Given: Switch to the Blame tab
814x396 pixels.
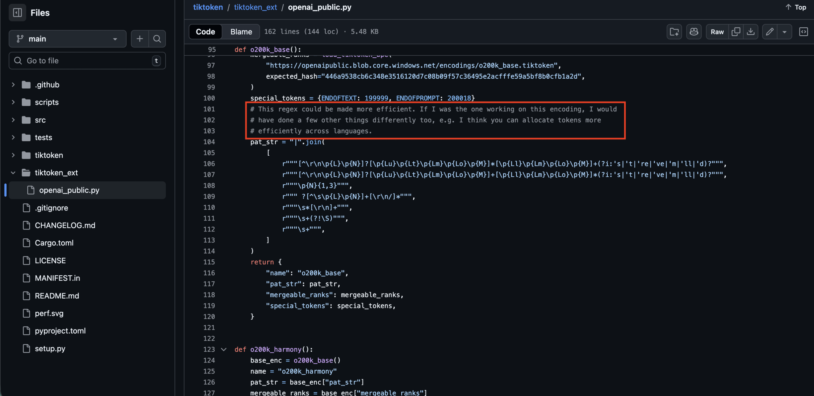Looking at the screenshot, I should click(241, 32).
